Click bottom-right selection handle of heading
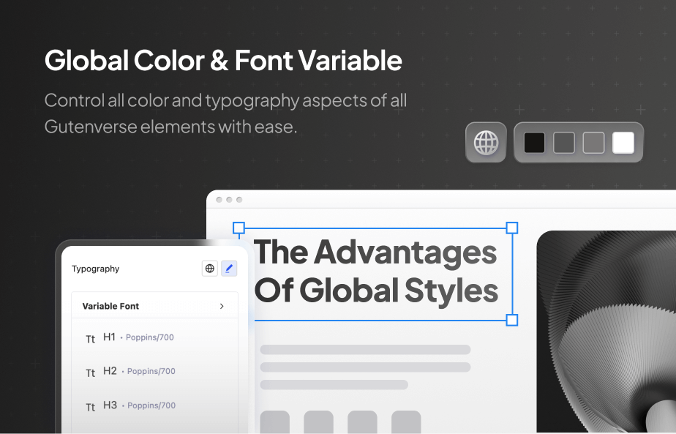This screenshot has height=434, width=676. (511, 320)
